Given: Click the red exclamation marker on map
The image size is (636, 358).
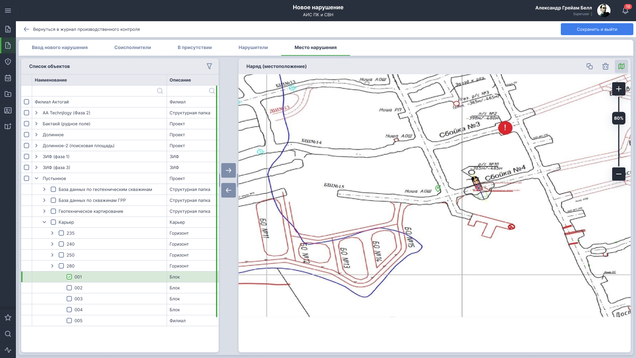Looking at the screenshot, I should (505, 128).
